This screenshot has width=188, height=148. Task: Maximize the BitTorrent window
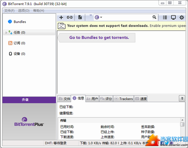coord(170,3)
